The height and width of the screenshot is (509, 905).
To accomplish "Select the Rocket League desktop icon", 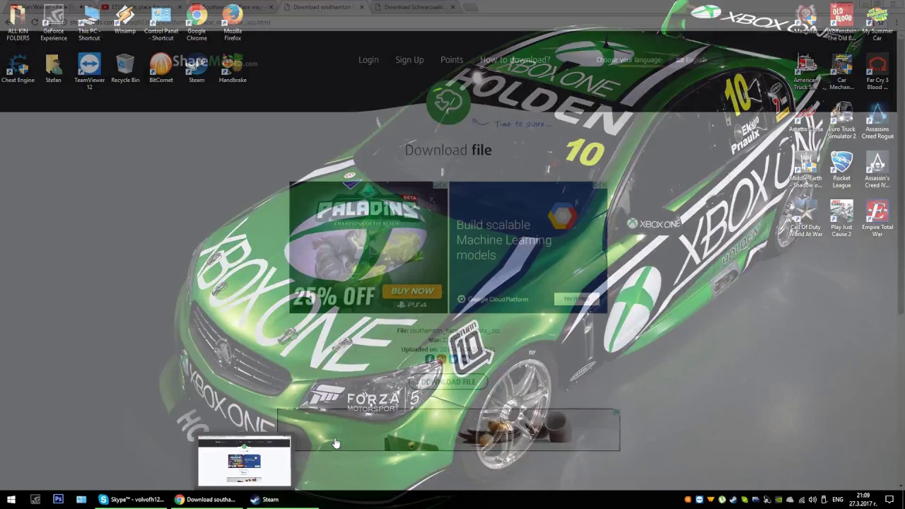I will [x=841, y=170].
